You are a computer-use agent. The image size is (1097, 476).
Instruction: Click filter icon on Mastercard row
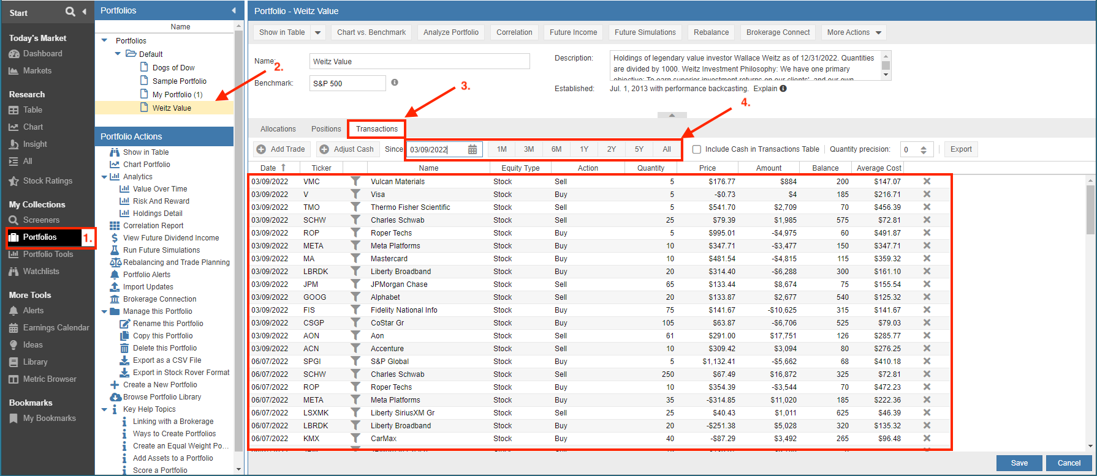pyautogui.click(x=355, y=258)
